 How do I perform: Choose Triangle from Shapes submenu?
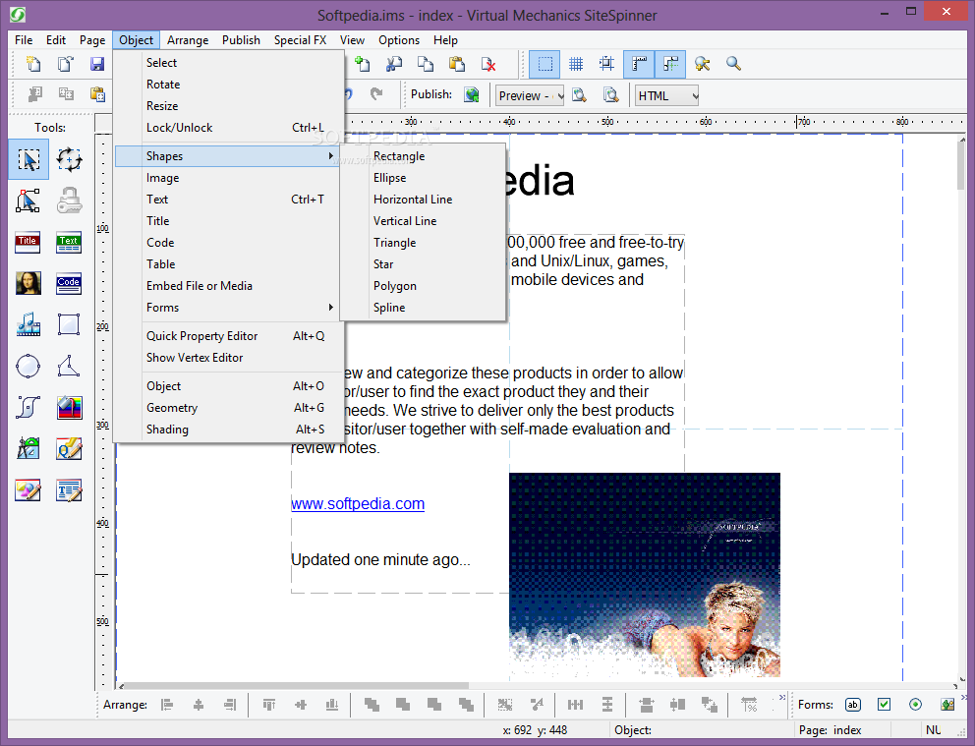(423, 243)
